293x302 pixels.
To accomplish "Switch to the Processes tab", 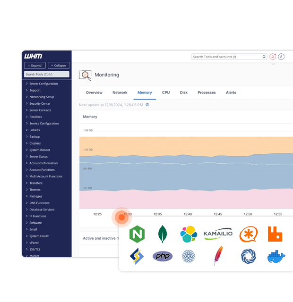I will (207, 92).
